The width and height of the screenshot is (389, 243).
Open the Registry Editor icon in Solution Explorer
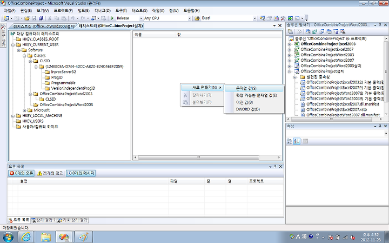coord(315,31)
